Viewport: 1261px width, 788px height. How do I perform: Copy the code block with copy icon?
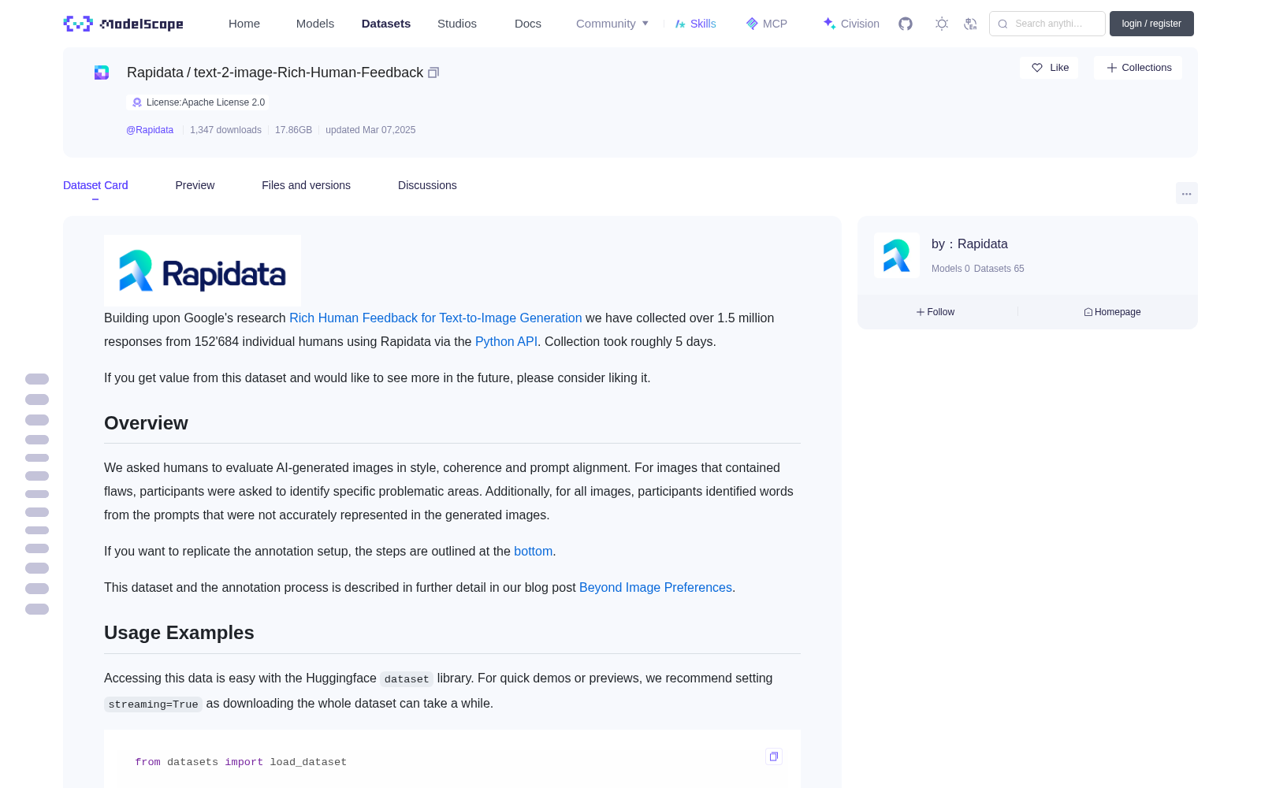(774, 756)
